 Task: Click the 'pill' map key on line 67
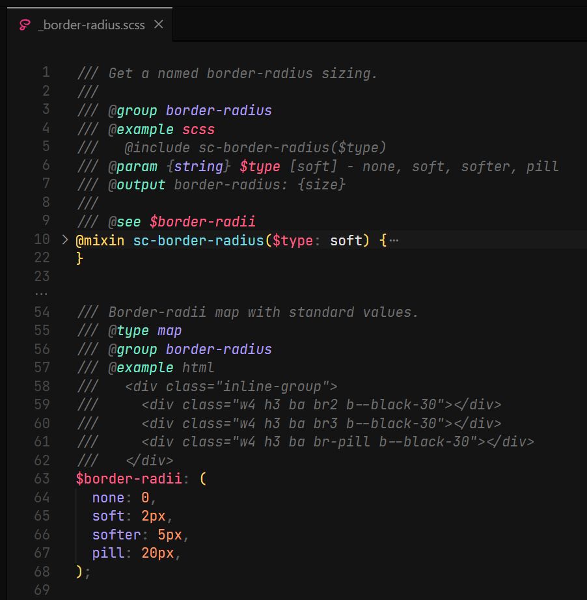pyautogui.click(x=108, y=553)
